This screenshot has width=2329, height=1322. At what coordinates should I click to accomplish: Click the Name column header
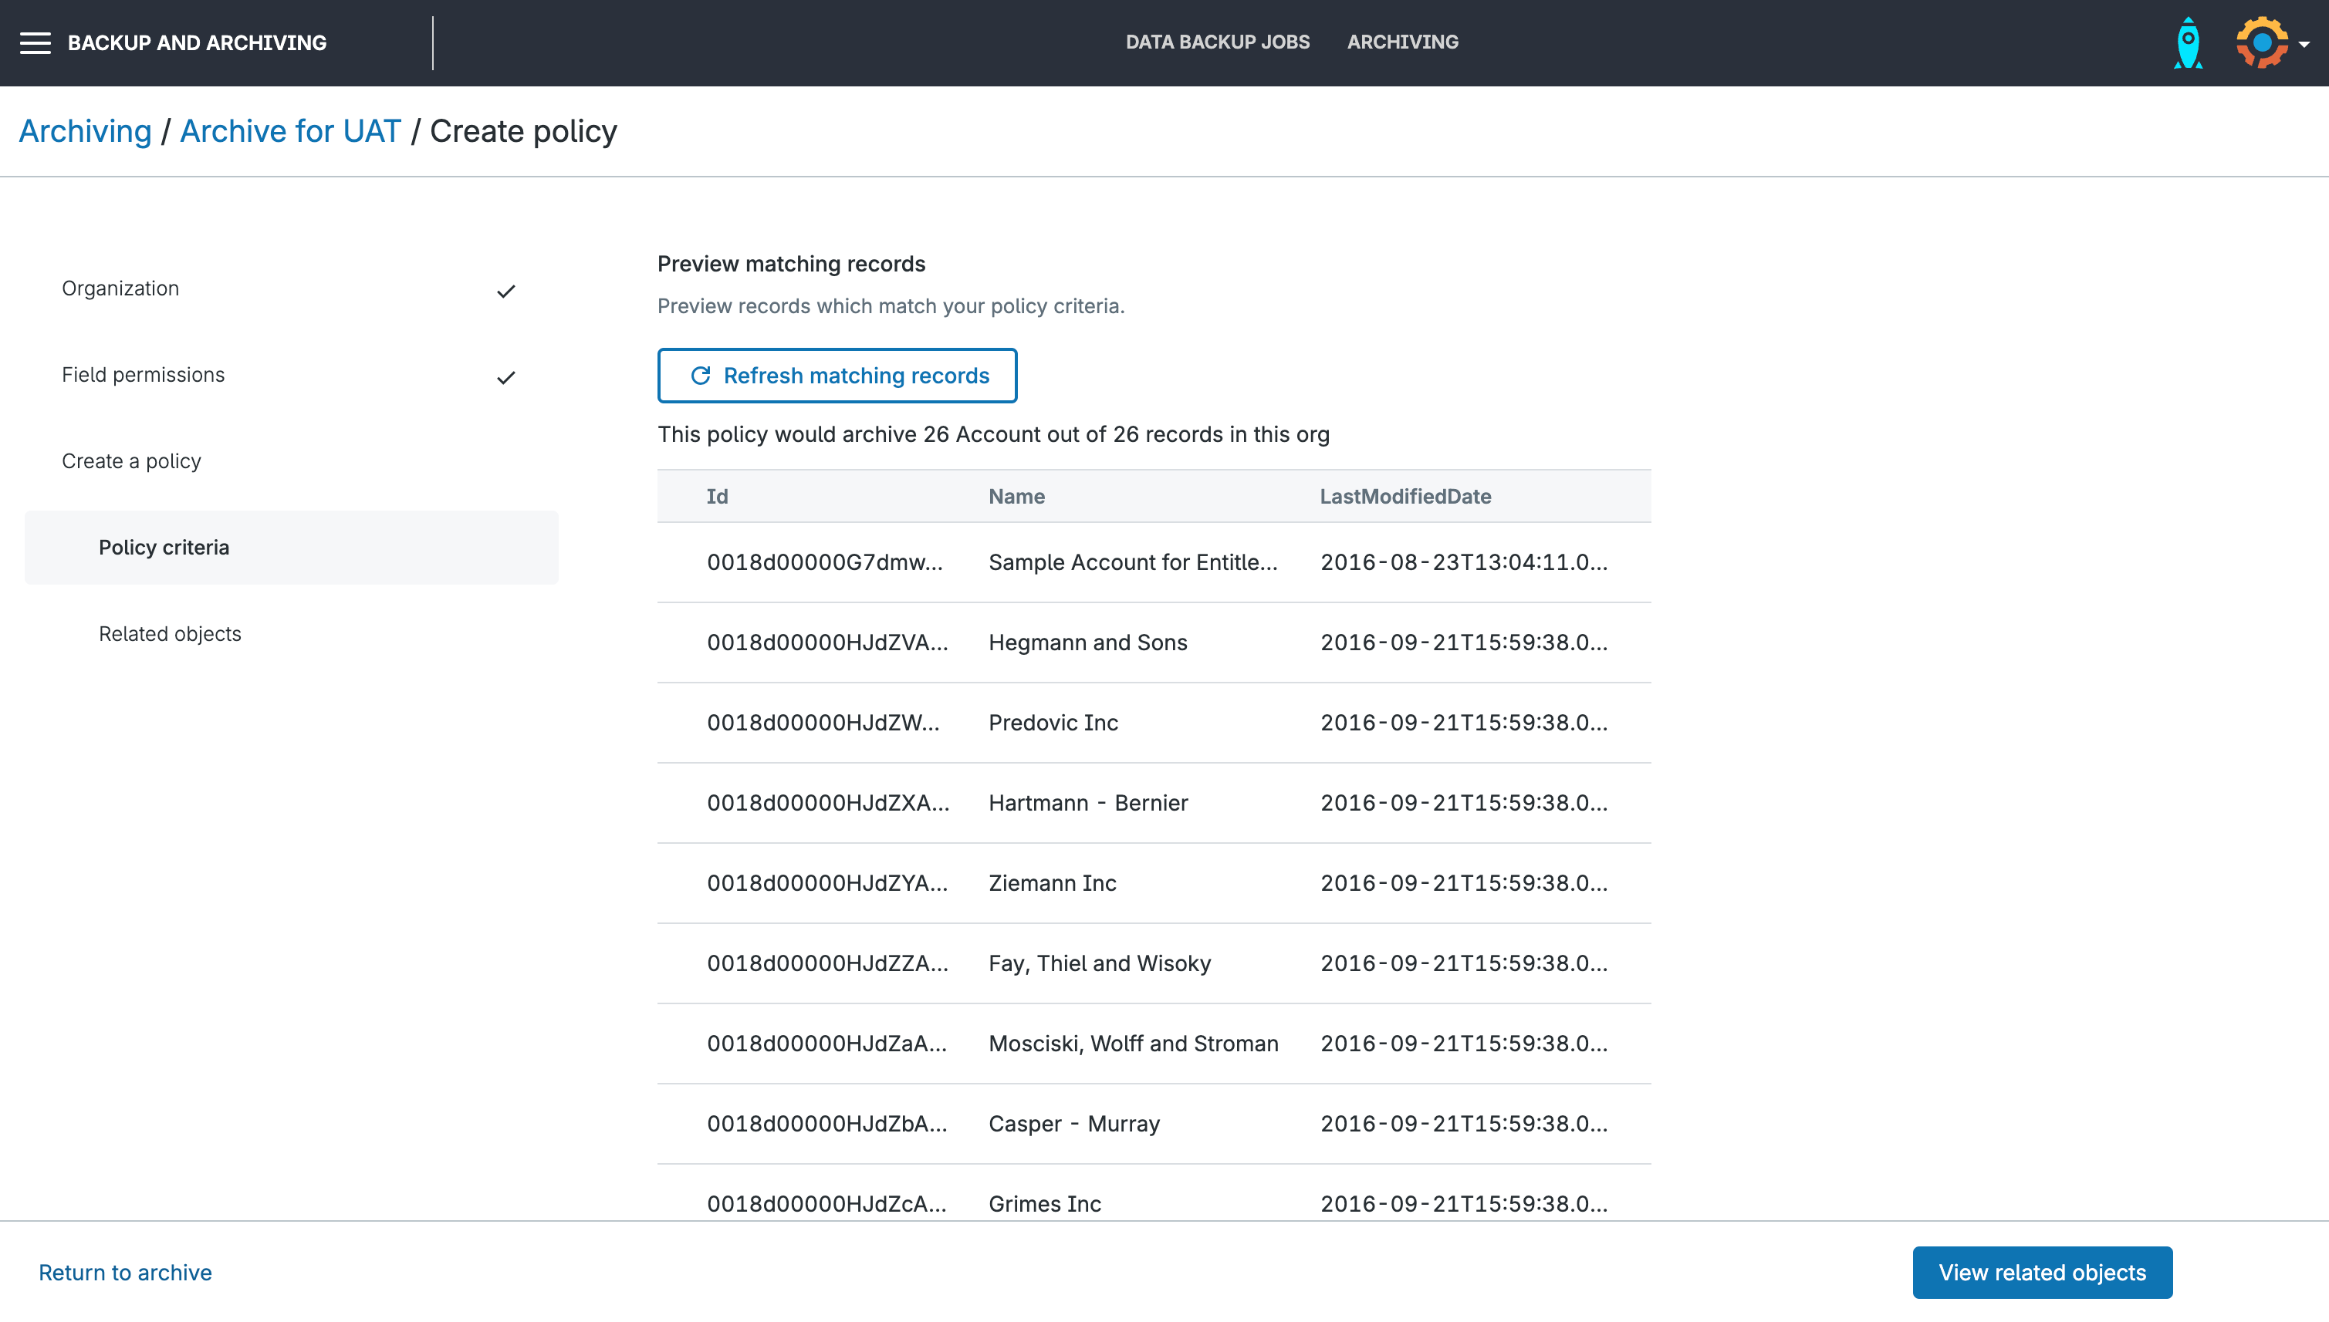pos(1016,497)
